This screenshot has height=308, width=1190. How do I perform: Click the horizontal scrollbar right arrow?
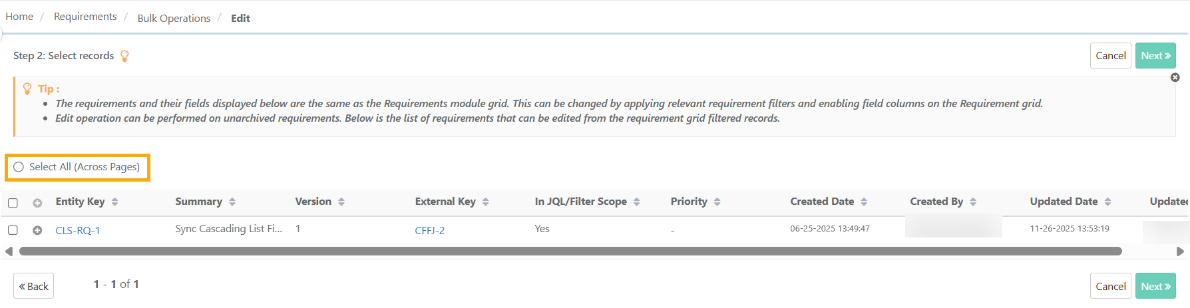1180,251
